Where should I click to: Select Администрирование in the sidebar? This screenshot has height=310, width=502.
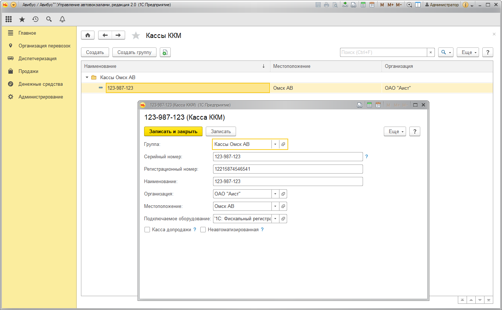click(x=41, y=97)
